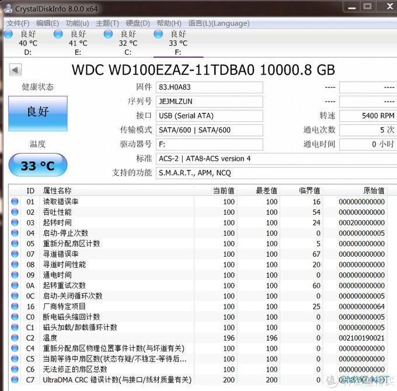This screenshot has width=397, height=391.
Task: Click the power on count field 5 次
Action: coord(368,130)
